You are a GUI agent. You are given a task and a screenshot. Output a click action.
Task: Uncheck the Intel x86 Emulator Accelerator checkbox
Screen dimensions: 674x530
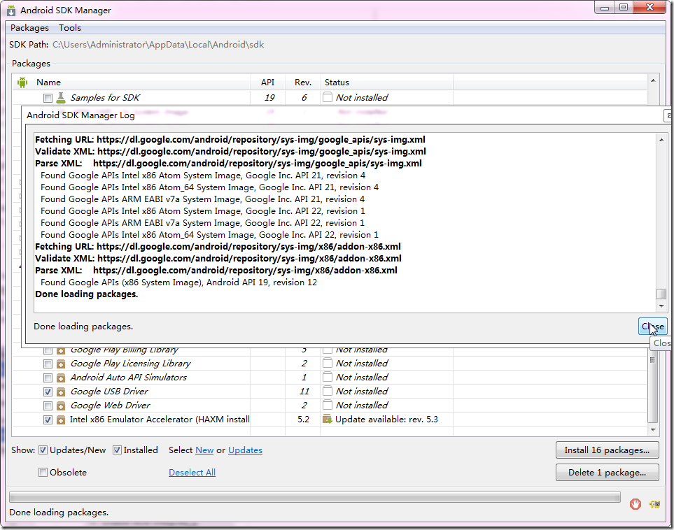(48, 420)
